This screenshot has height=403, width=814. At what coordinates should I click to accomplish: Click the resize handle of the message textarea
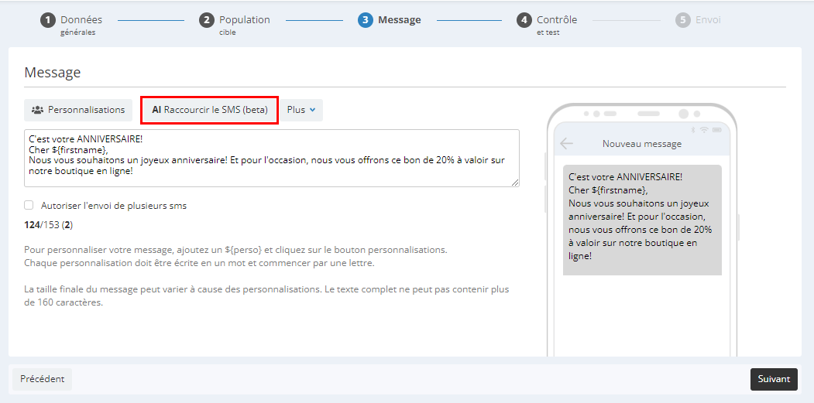click(515, 183)
